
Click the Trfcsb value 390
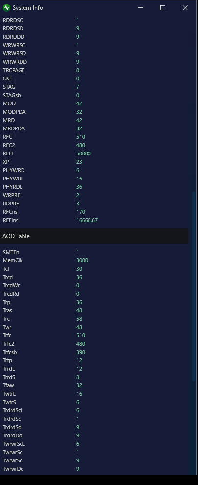click(81, 352)
